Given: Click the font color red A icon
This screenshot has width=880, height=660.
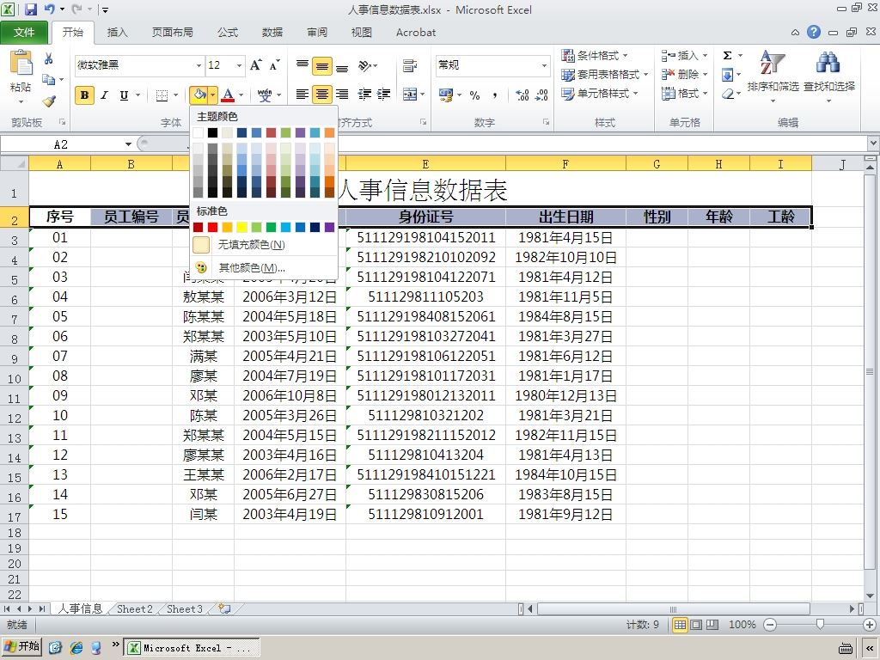Looking at the screenshot, I should point(227,95).
